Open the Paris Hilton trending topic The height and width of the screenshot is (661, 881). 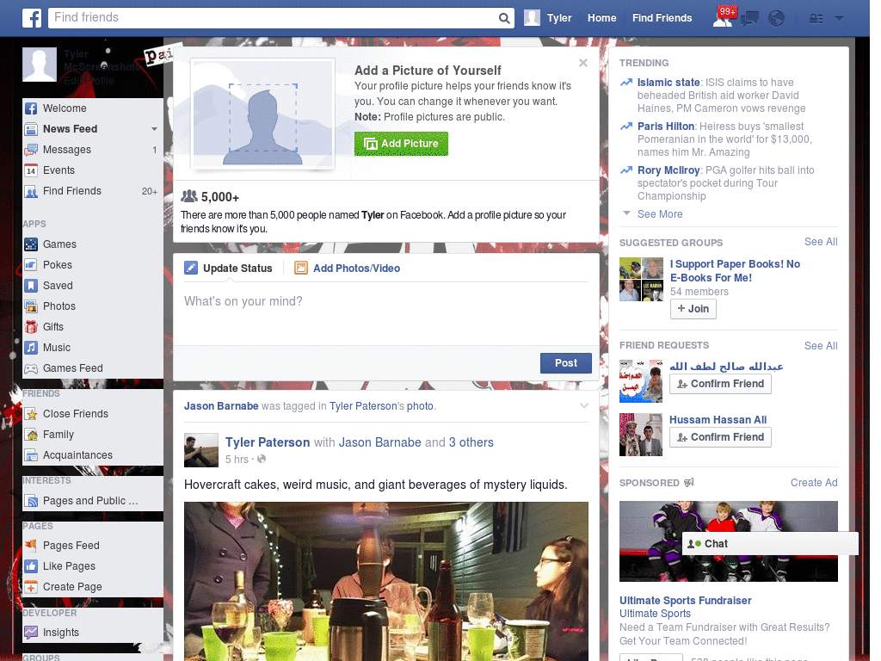click(x=666, y=127)
